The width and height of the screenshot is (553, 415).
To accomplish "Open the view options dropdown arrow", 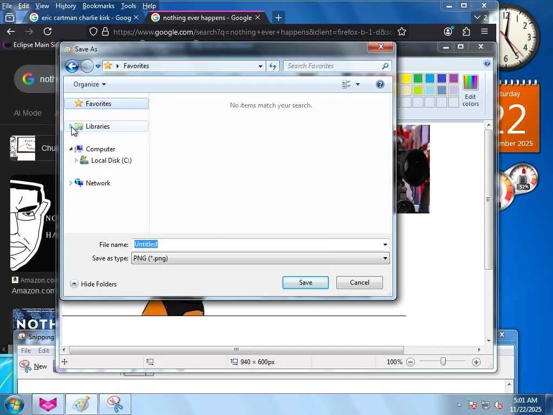I will 358,84.
